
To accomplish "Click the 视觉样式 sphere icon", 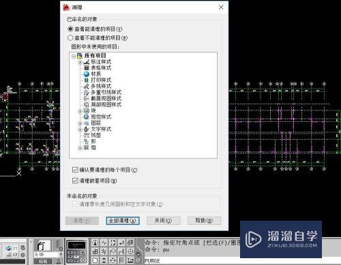I will (87, 116).
